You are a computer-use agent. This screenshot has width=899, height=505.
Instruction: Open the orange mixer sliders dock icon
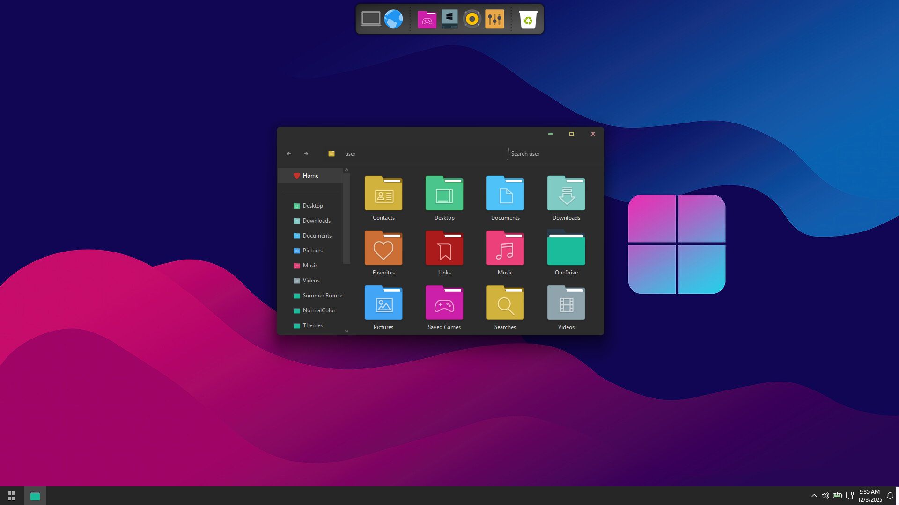click(x=494, y=19)
